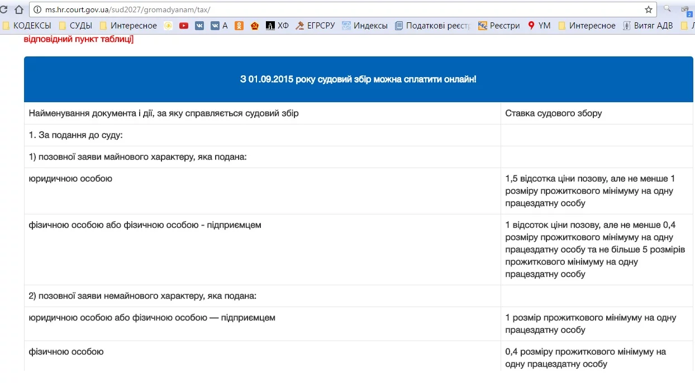
Task: Reload the current page
Action: pyautogui.click(x=3, y=9)
